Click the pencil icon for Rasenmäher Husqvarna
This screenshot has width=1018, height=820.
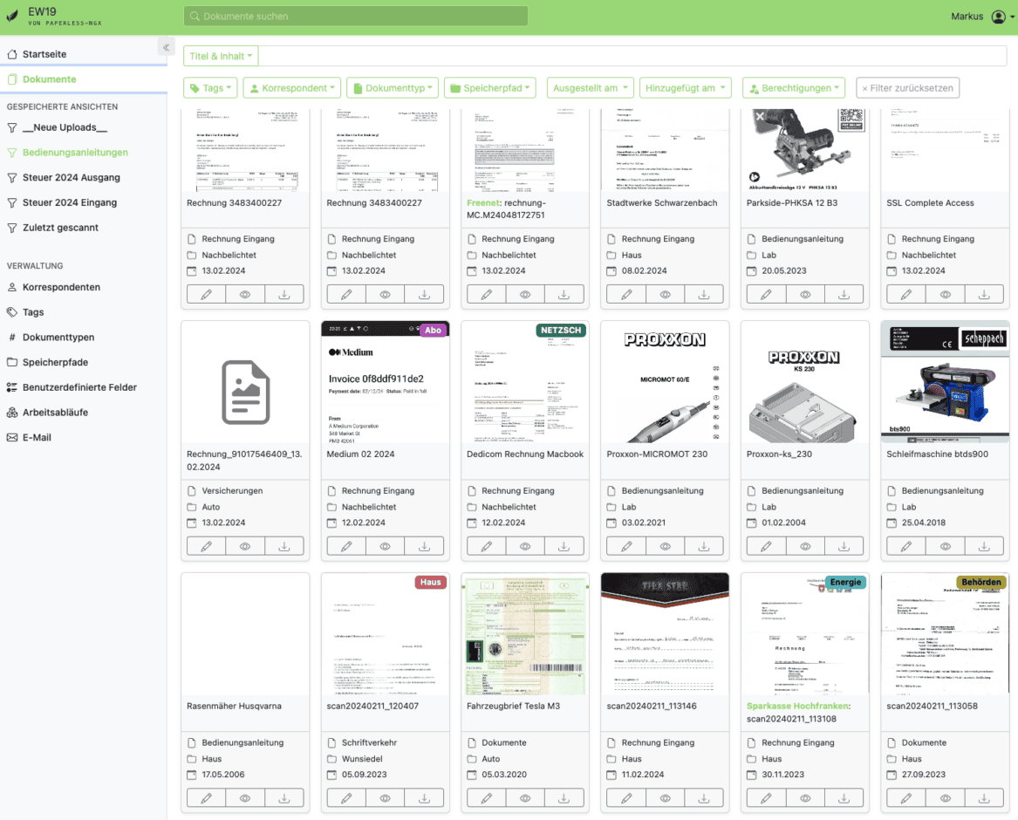[207, 797]
